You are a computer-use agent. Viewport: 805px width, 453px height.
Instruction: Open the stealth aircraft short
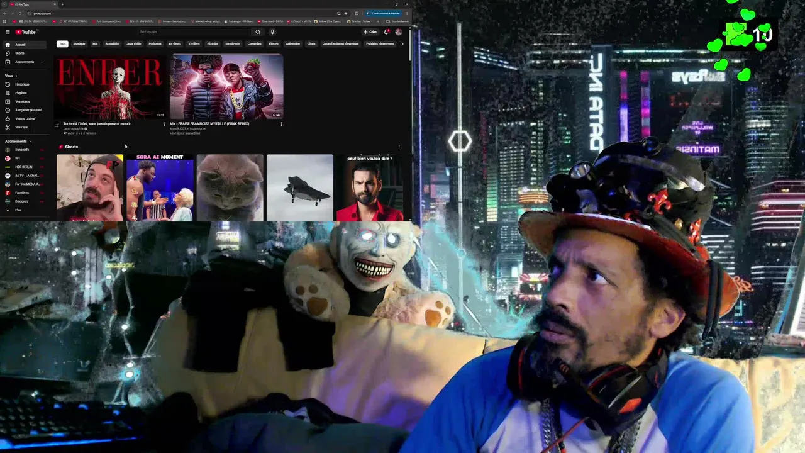[x=299, y=187]
